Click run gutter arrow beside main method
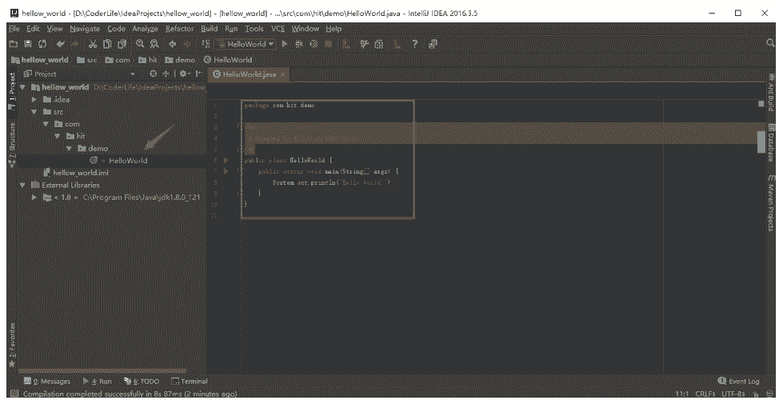This screenshot has width=779, height=404. (x=226, y=171)
